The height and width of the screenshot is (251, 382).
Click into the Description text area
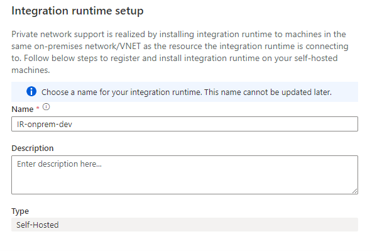(185, 175)
